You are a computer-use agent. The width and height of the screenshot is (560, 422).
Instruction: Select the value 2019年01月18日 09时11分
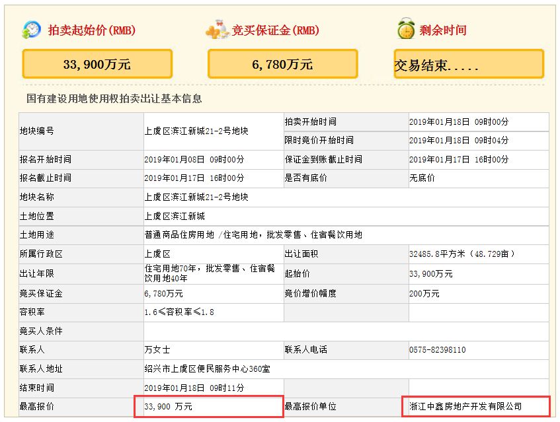click(x=194, y=388)
